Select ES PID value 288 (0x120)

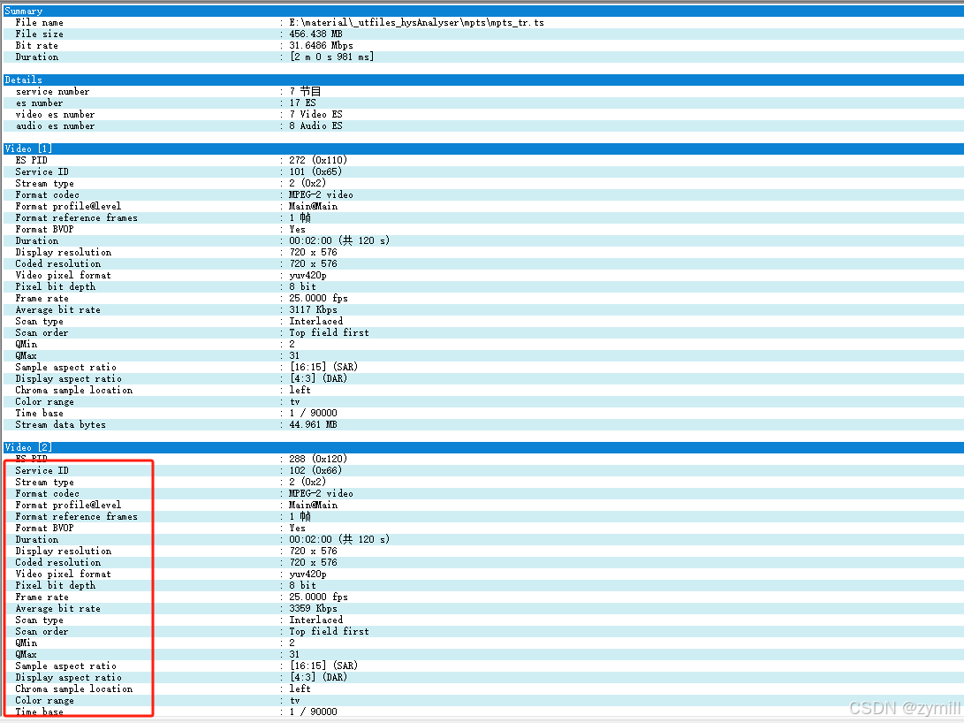pos(318,460)
